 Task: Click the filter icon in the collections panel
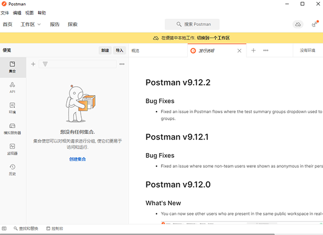click(45, 64)
